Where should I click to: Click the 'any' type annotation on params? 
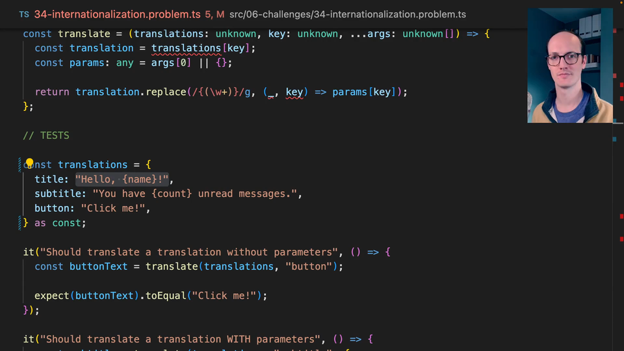(125, 63)
